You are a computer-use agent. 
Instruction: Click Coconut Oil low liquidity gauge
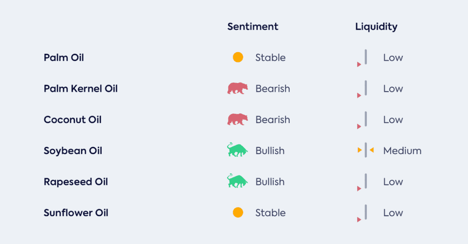pos(363,120)
